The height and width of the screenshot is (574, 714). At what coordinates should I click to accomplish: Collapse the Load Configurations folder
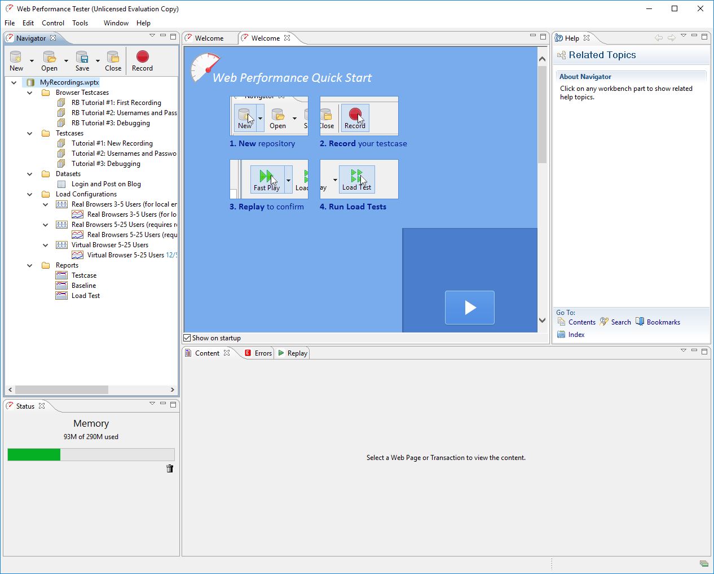[x=29, y=194]
